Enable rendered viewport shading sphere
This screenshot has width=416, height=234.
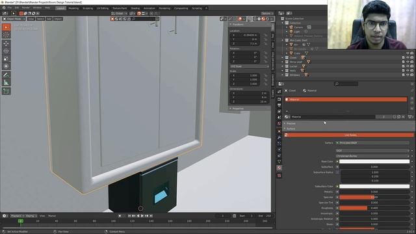tap(267, 19)
